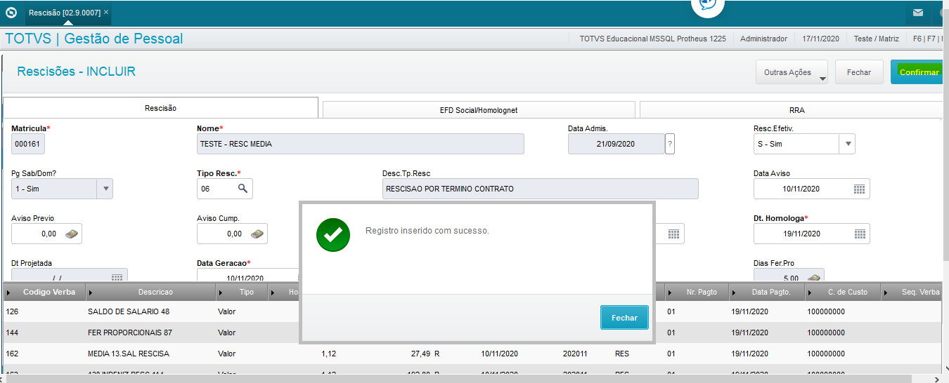Select row FER PROPORCIONAIS 87
Viewport: 949px width, 383px height.
[x=472, y=332]
